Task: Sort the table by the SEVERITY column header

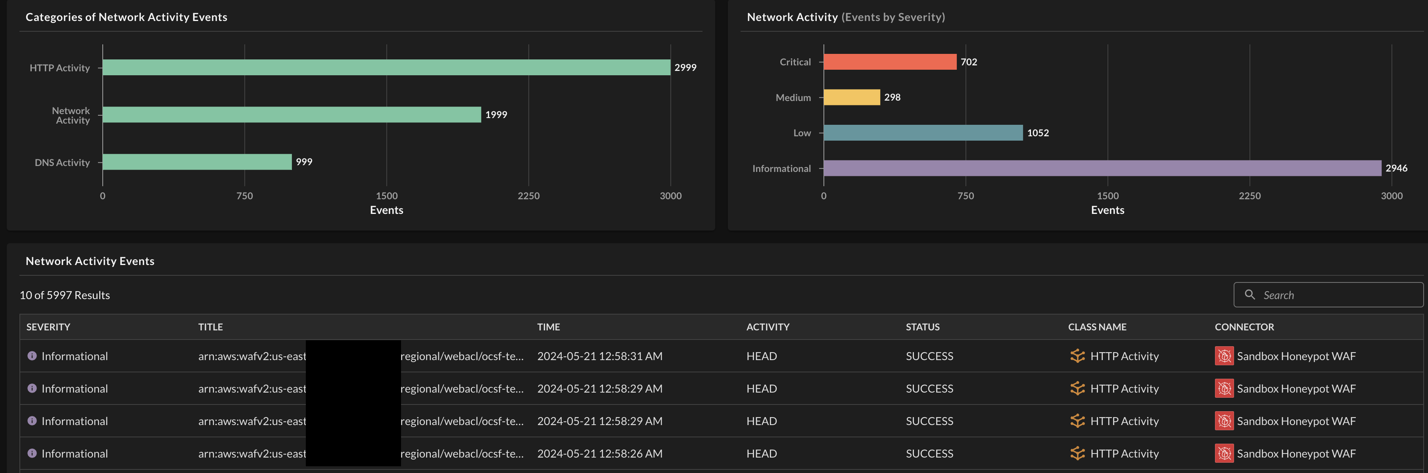Action: (x=48, y=327)
